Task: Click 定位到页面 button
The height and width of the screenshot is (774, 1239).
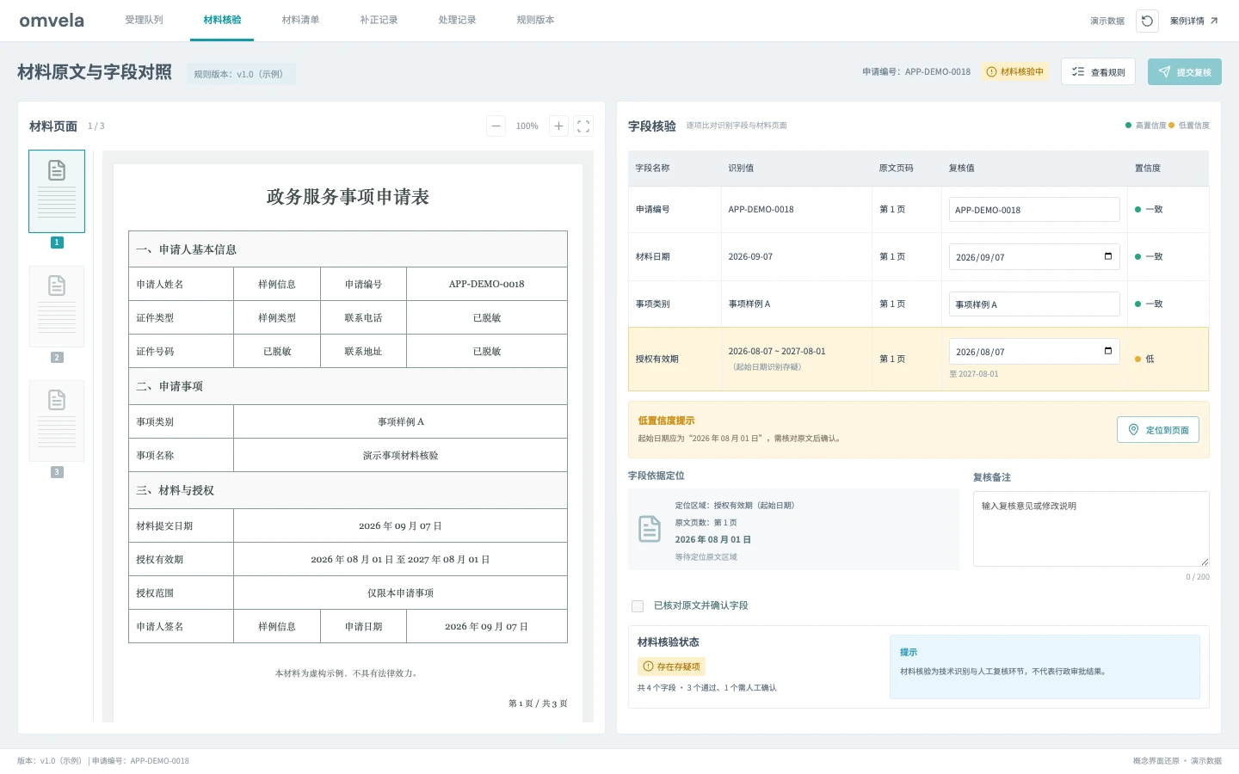Action: (x=1157, y=430)
